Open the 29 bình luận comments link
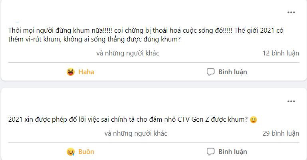Screen dimensions: 307x160 (281, 133)
